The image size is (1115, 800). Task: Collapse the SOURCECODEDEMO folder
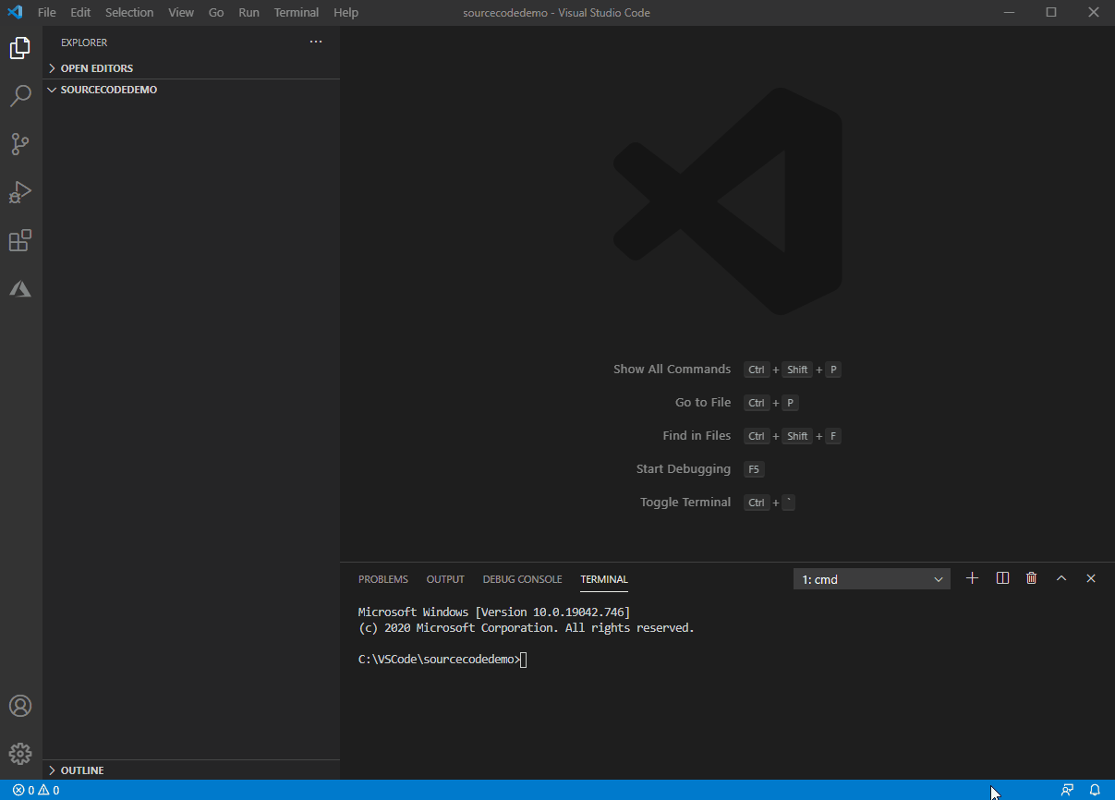[108, 90]
